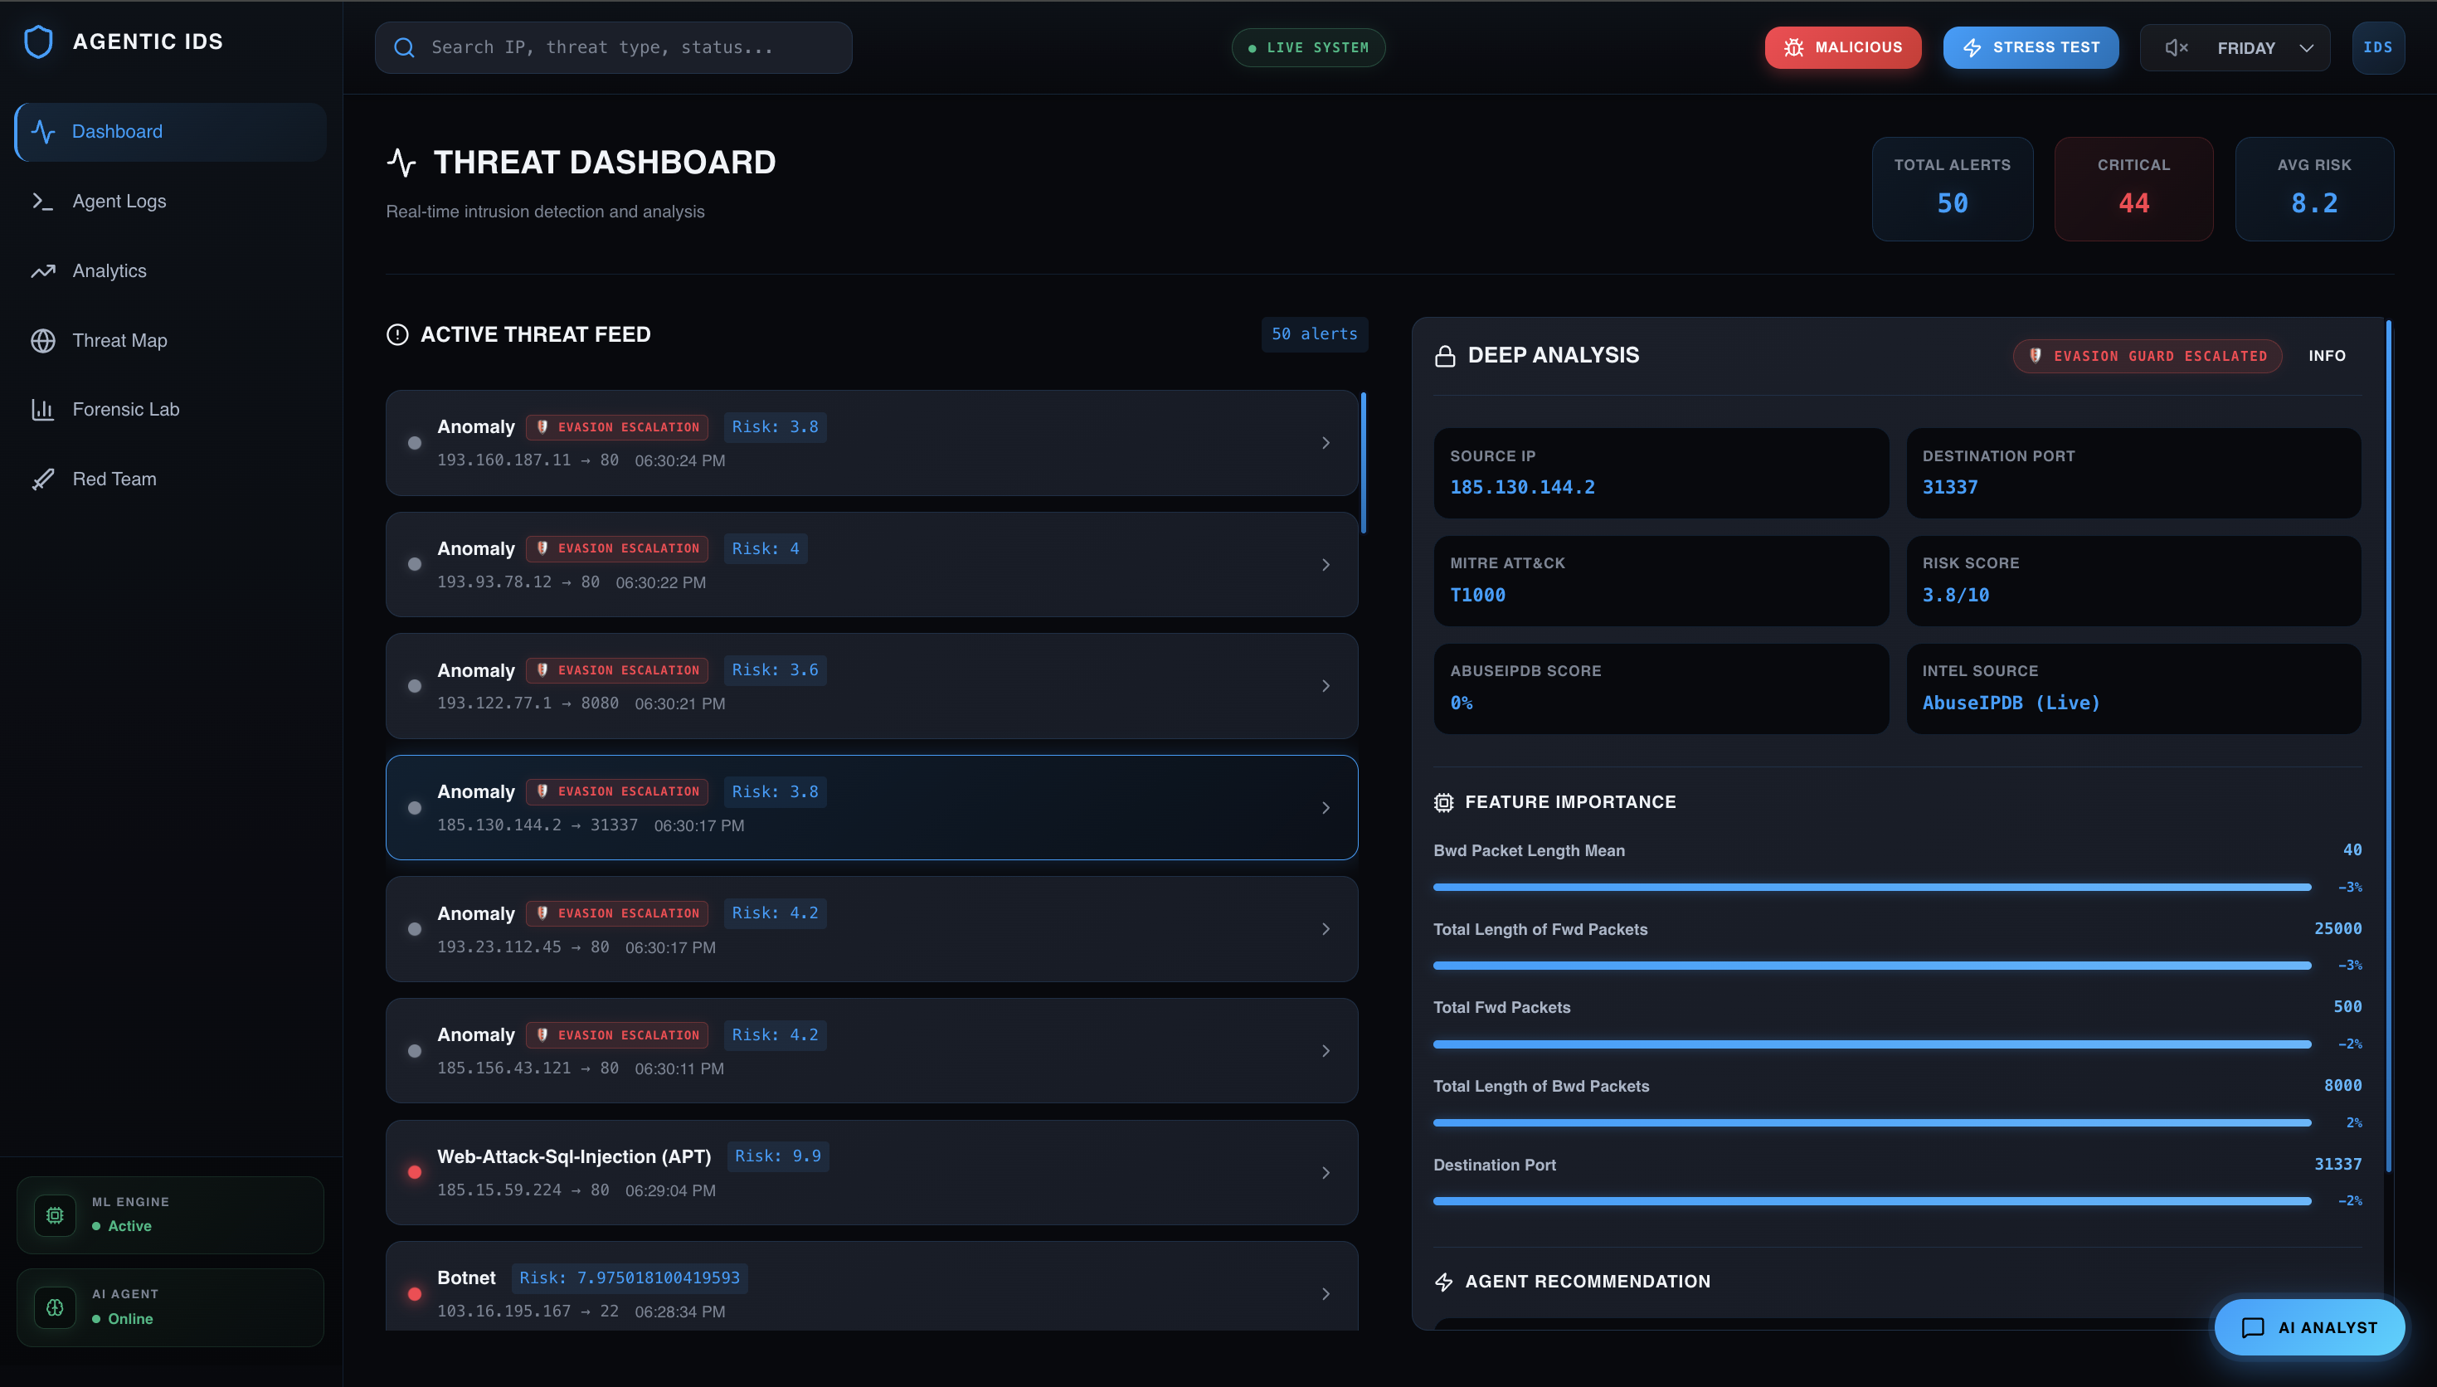This screenshot has width=2437, height=1387.
Task: Click the search magnifier icon
Action: click(x=404, y=47)
